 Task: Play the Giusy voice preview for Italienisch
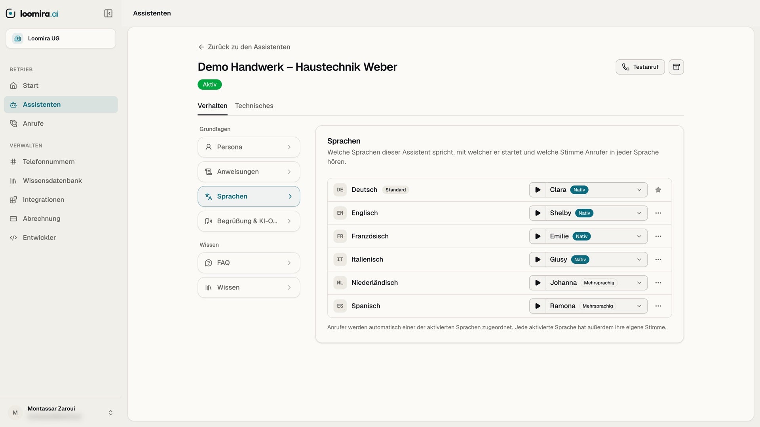click(x=537, y=260)
